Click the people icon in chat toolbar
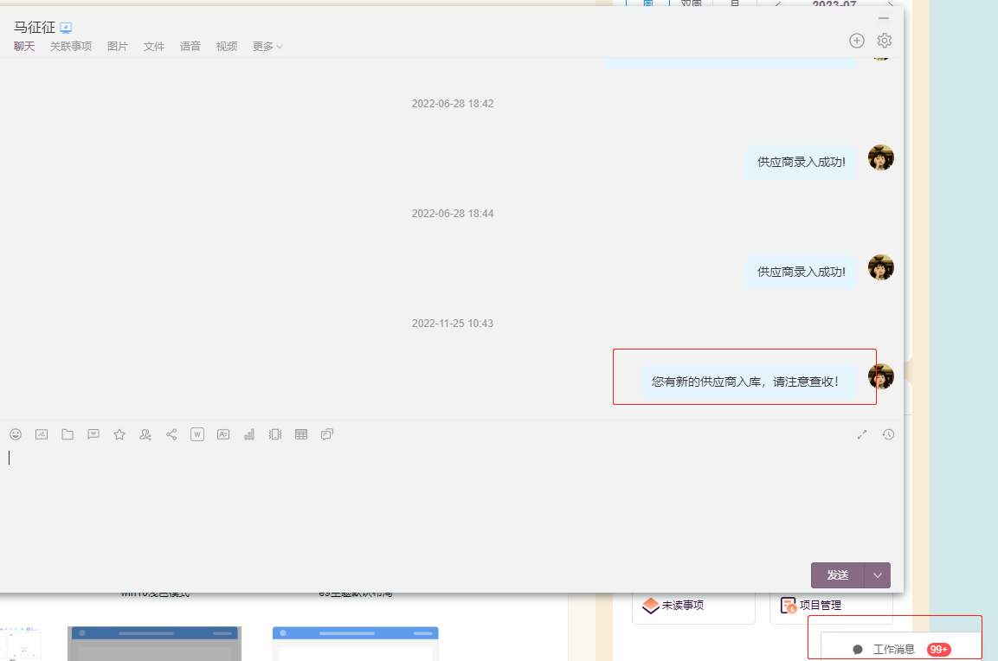This screenshot has width=998, height=661. tap(145, 434)
